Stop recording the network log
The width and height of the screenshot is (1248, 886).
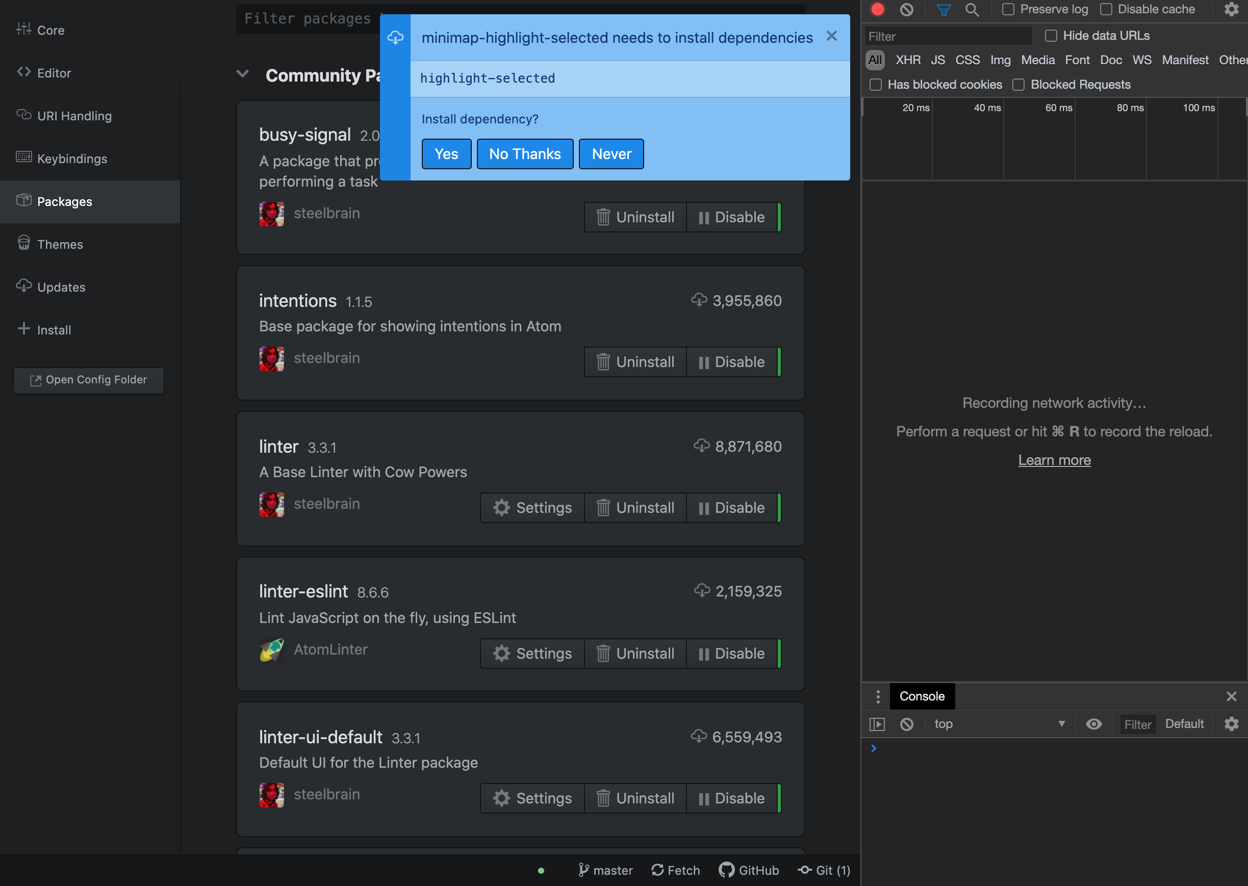click(878, 9)
